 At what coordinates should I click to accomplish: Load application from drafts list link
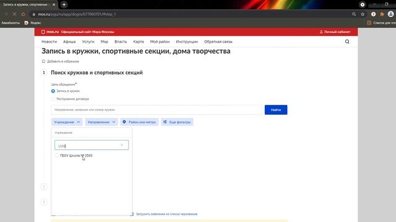166,214
